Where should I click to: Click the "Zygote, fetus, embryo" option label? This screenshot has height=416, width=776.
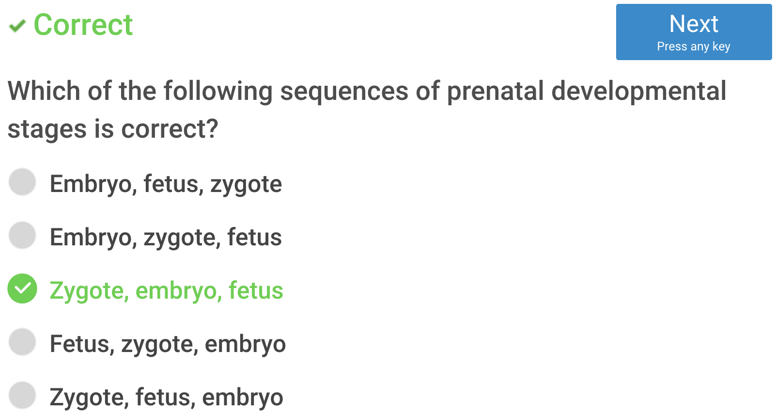coord(166,398)
